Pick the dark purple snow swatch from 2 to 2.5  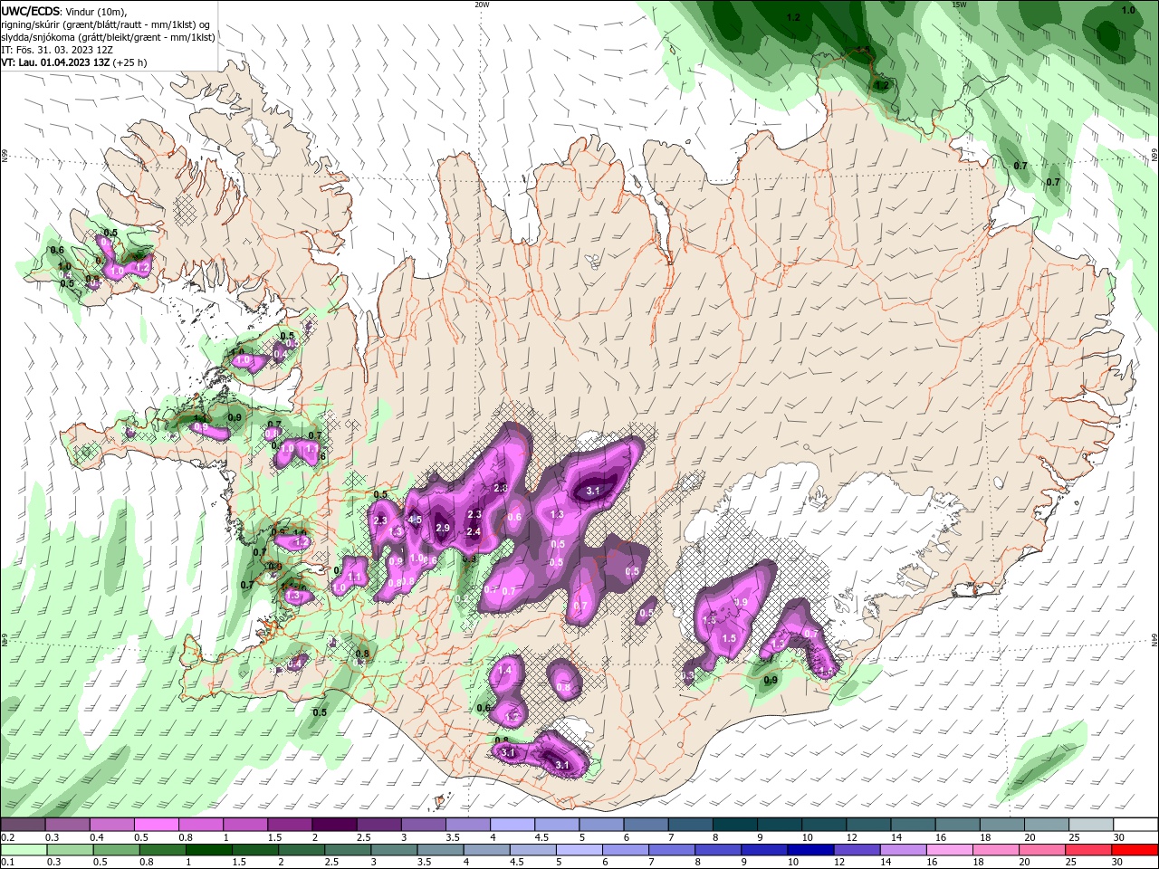[333, 825]
